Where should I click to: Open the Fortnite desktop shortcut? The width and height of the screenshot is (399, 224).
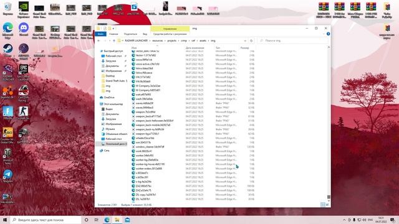click(7, 113)
